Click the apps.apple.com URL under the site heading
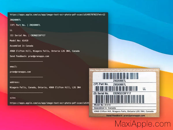The width and height of the screenshot is (173, 130). [49, 103]
